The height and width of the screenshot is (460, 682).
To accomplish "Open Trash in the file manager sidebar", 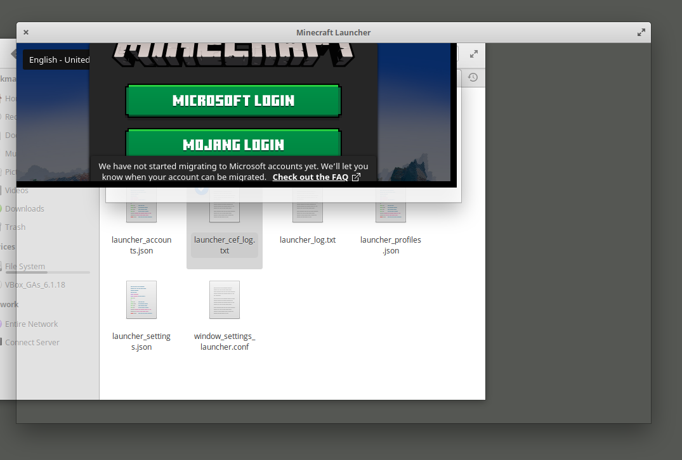I will tap(15, 227).
